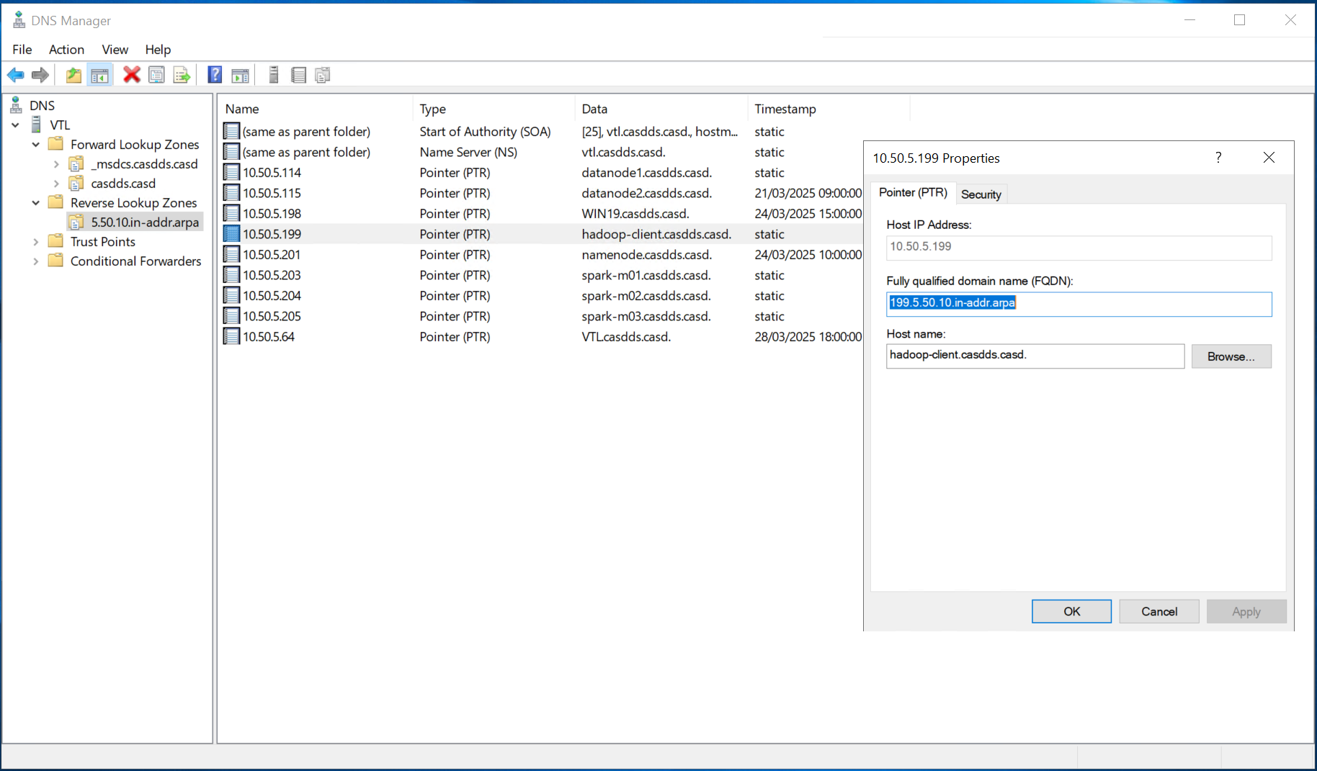This screenshot has height=771, width=1317.
Task: Delete the record using the red X icon
Action: pyautogui.click(x=131, y=74)
